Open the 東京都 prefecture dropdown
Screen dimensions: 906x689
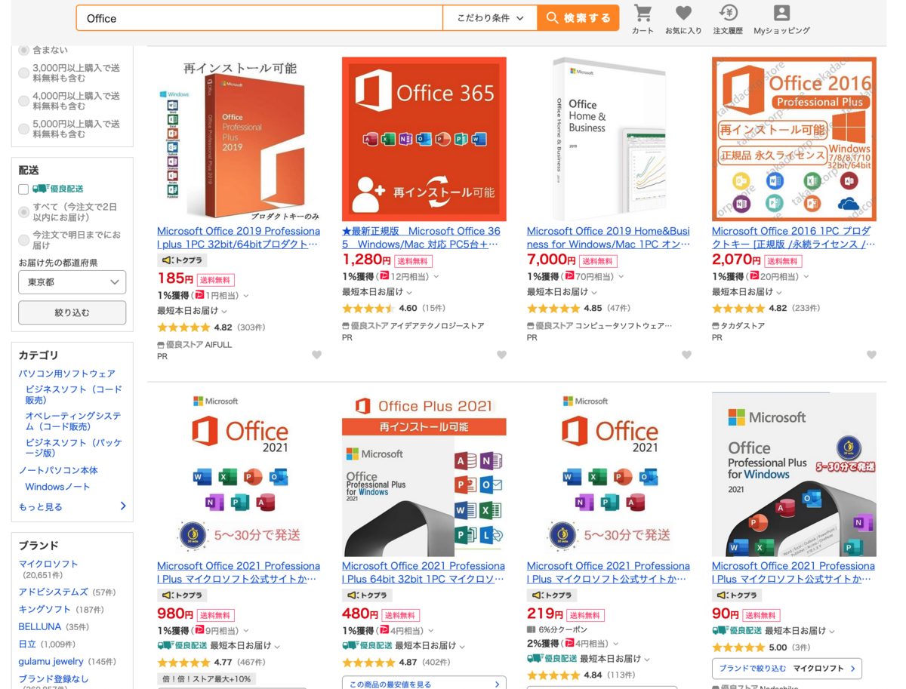click(72, 282)
